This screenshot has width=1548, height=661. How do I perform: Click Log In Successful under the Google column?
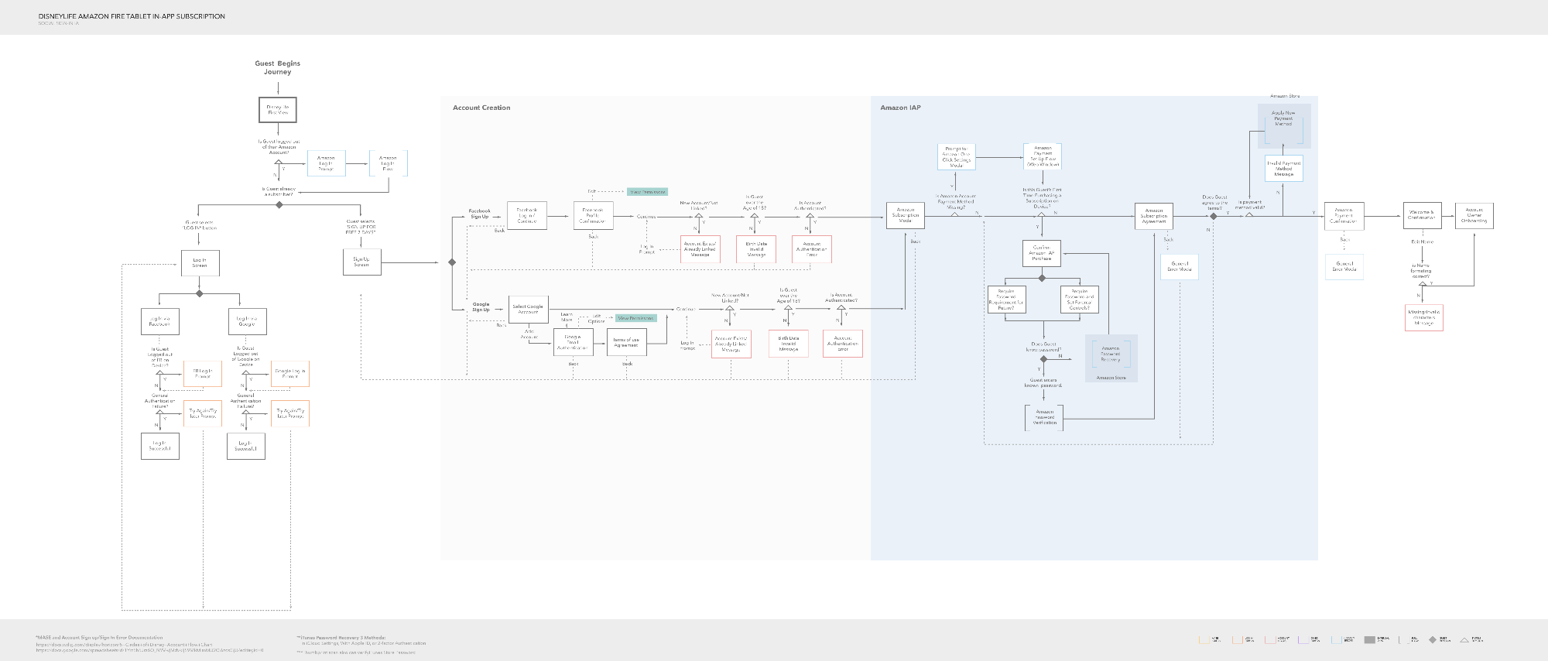[246, 447]
